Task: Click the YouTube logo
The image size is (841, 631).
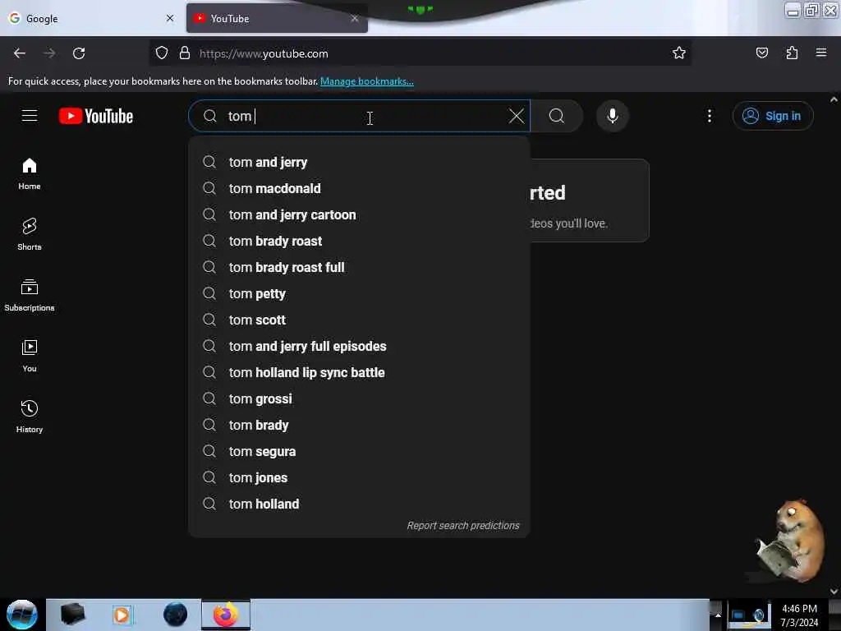Action: (96, 116)
